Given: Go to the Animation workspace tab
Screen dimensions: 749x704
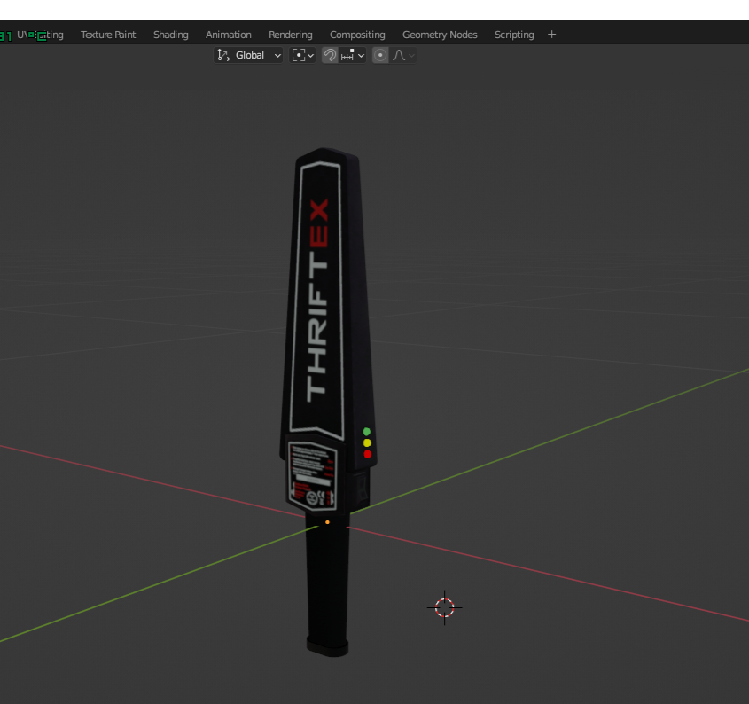Looking at the screenshot, I should [229, 35].
